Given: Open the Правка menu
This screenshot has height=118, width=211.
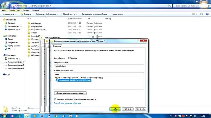Looking at the screenshot, I should (12, 10).
